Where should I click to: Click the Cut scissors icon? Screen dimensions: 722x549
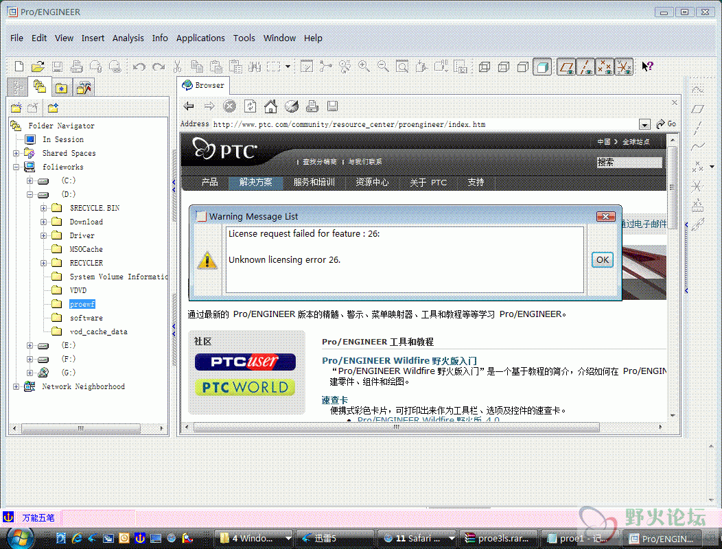[x=177, y=67]
